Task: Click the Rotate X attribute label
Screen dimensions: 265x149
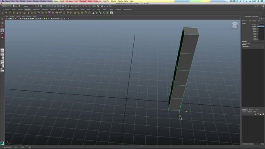Action: click(255, 30)
